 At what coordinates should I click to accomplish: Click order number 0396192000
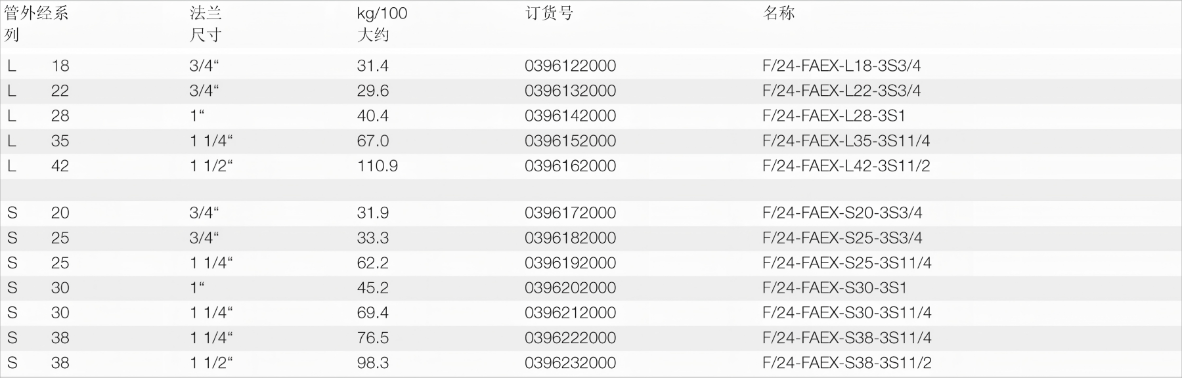point(570,263)
